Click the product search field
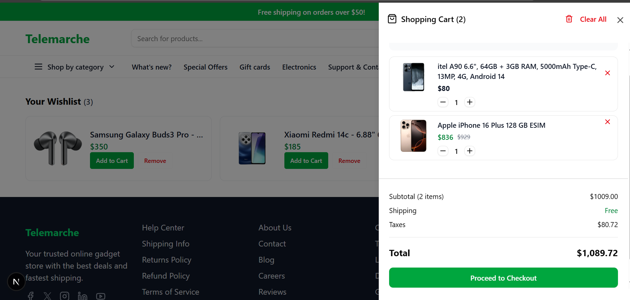The width and height of the screenshot is (630, 300). pos(234,38)
